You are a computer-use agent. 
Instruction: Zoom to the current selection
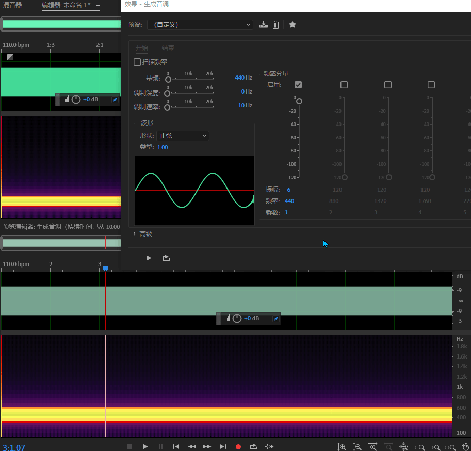click(x=450, y=447)
